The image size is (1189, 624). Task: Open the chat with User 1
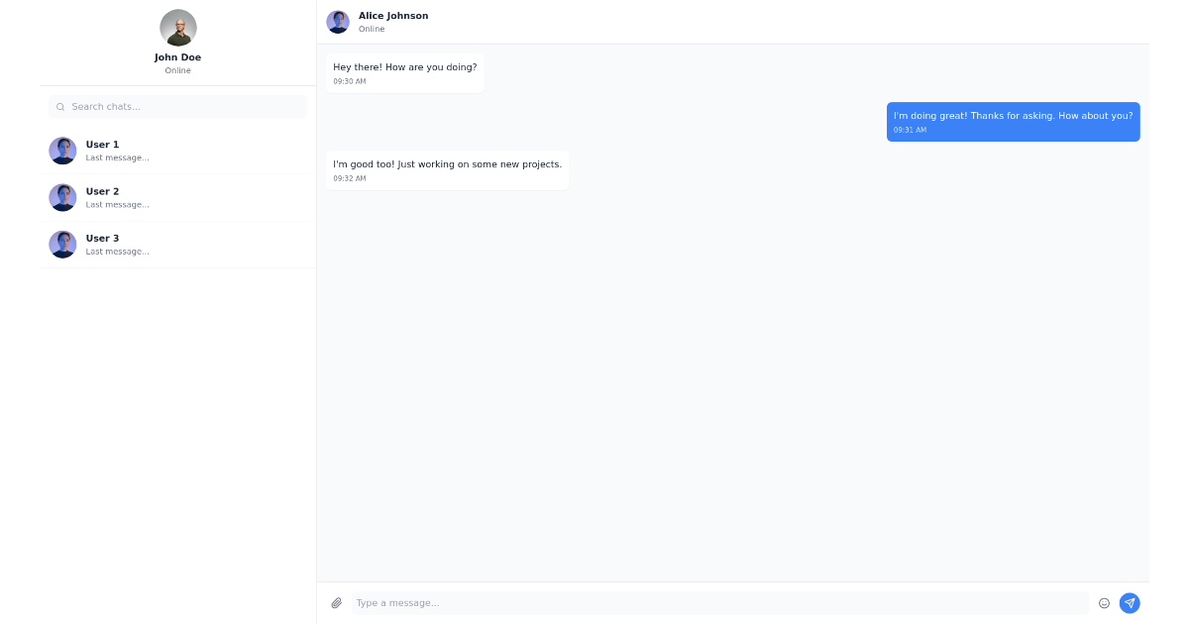tap(178, 151)
